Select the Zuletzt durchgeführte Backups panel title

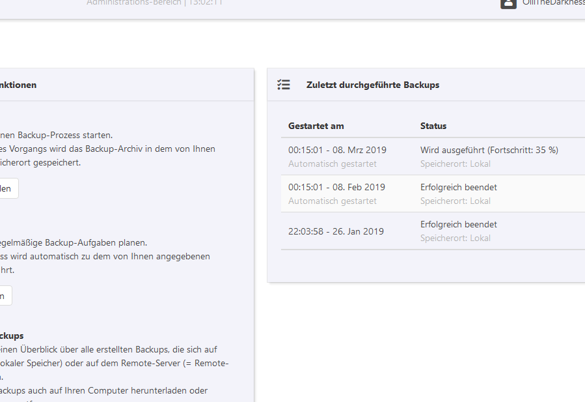click(372, 85)
